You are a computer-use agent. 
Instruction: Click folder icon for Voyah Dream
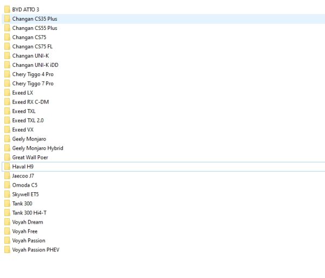coord(7,222)
